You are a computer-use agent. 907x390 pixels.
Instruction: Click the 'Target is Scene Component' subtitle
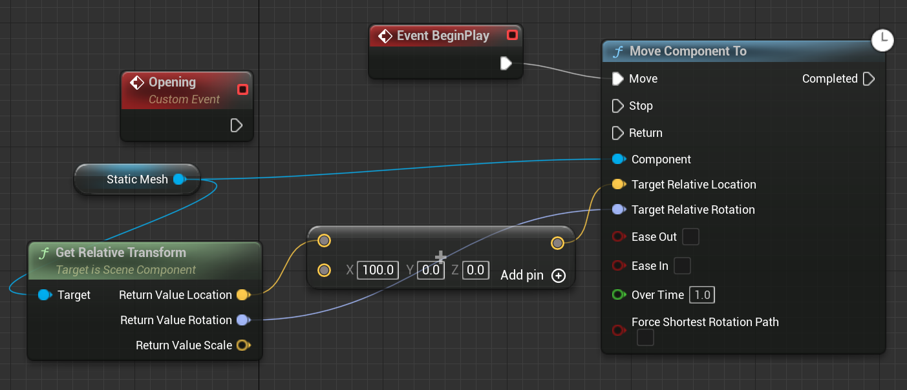[125, 270]
